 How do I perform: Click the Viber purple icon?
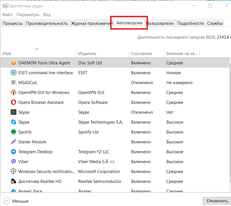(x=13, y=162)
